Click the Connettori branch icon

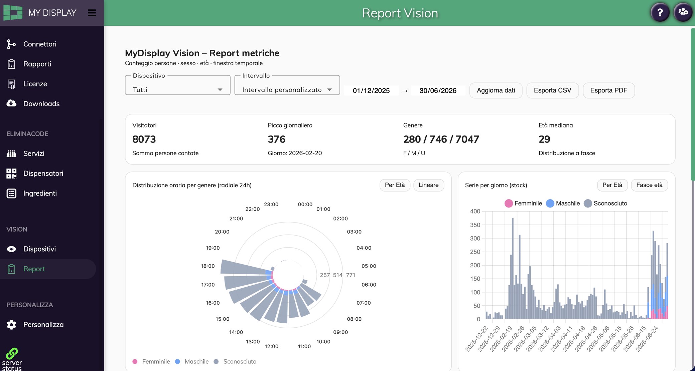point(11,44)
